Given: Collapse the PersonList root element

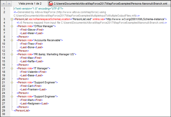Looking at the screenshot, I should coord(12,19).
